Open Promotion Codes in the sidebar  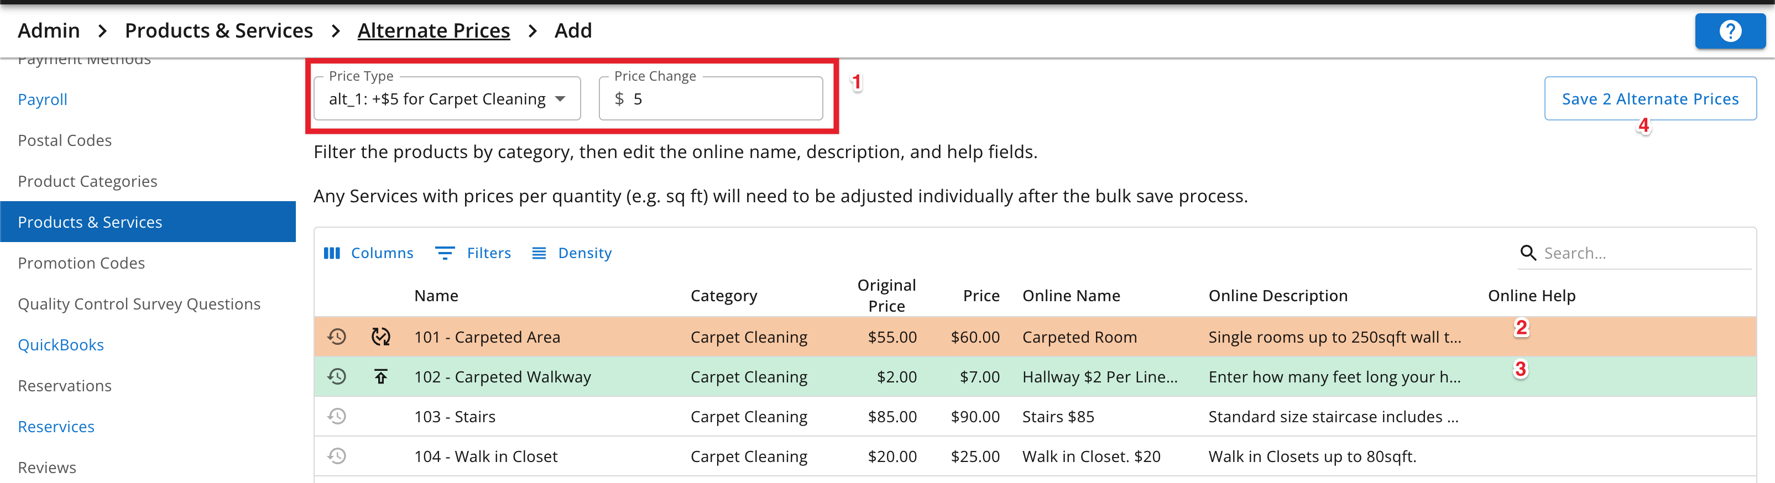coord(81,262)
